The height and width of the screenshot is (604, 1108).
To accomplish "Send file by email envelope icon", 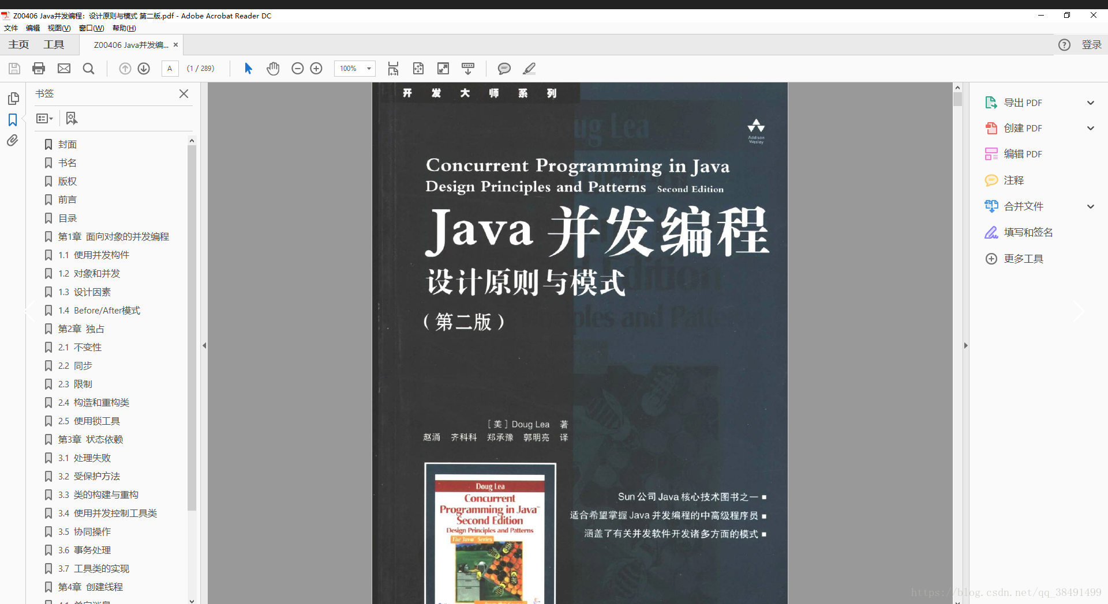I will click(x=64, y=69).
